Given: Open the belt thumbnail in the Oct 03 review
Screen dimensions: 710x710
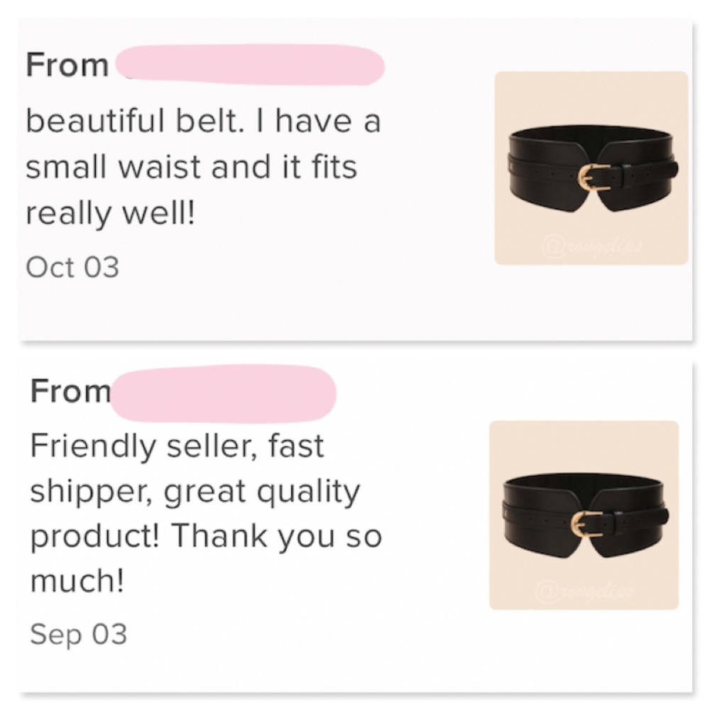Looking at the screenshot, I should click(591, 168).
